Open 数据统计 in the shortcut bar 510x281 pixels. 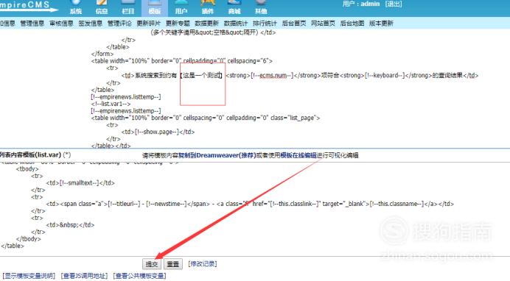point(236,24)
